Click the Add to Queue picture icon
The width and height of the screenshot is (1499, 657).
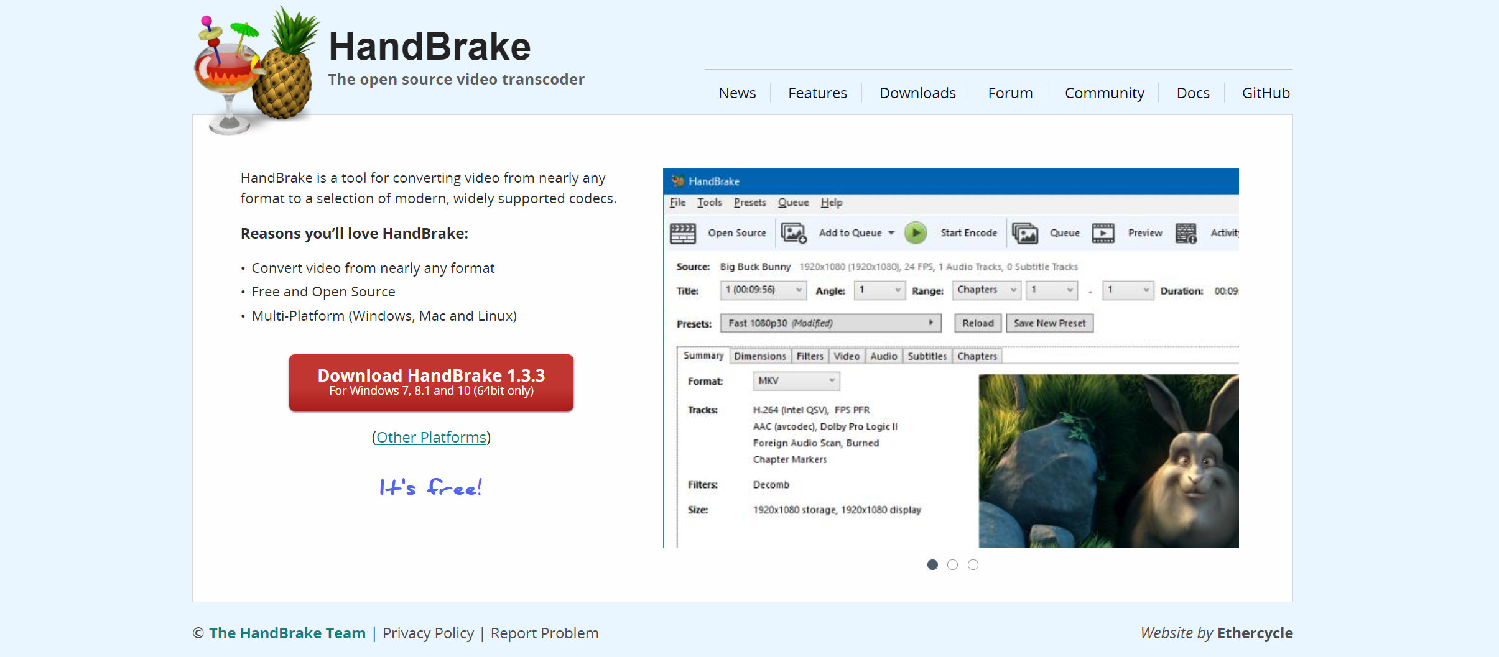[x=793, y=233]
